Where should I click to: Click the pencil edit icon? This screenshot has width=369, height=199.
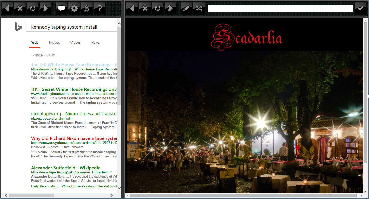pos(187,8)
